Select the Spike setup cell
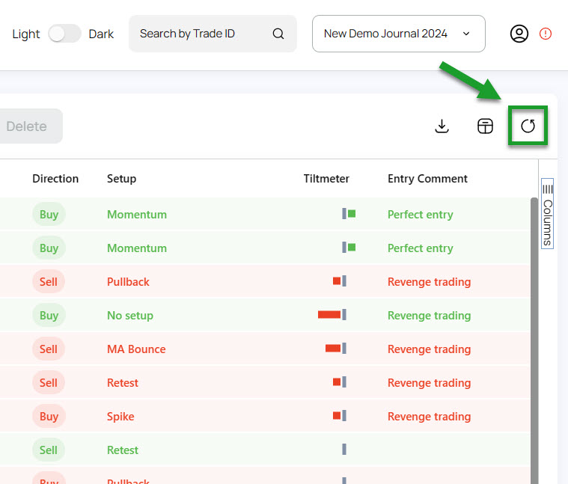Viewport: 568px width, 484px height. click(120, 417)
